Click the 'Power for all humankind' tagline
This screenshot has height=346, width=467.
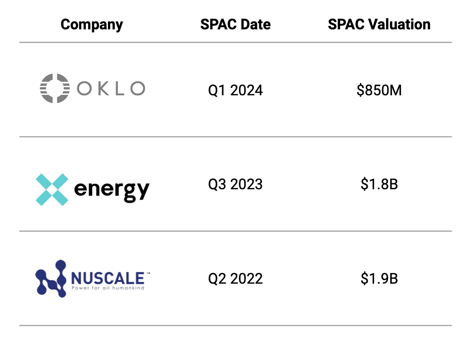(x=108, y=288)
